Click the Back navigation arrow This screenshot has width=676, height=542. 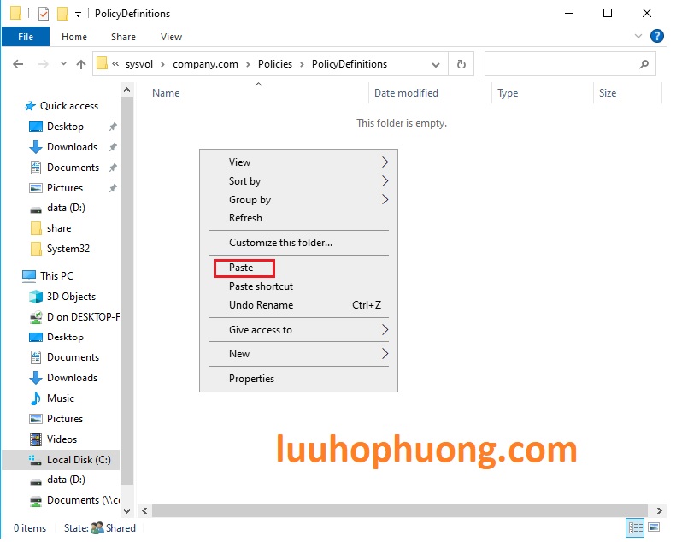[x=19, y=64]
